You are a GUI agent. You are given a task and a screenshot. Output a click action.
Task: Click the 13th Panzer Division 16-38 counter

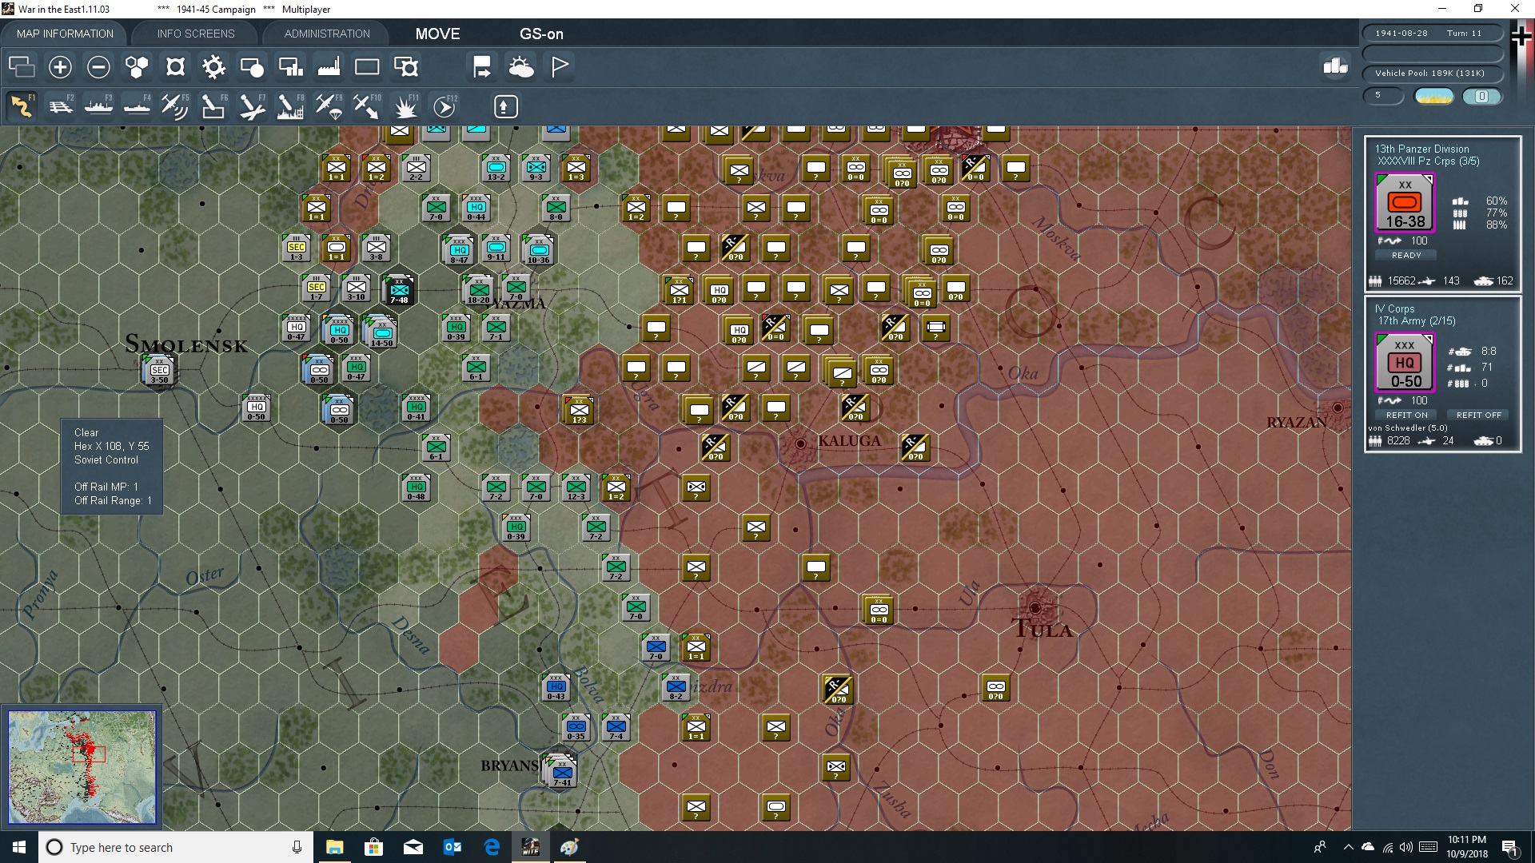[x=1405, y=203]
